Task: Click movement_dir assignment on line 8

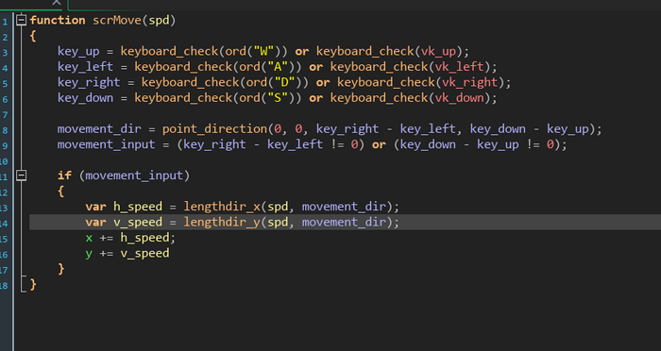Action: (99, 129)
